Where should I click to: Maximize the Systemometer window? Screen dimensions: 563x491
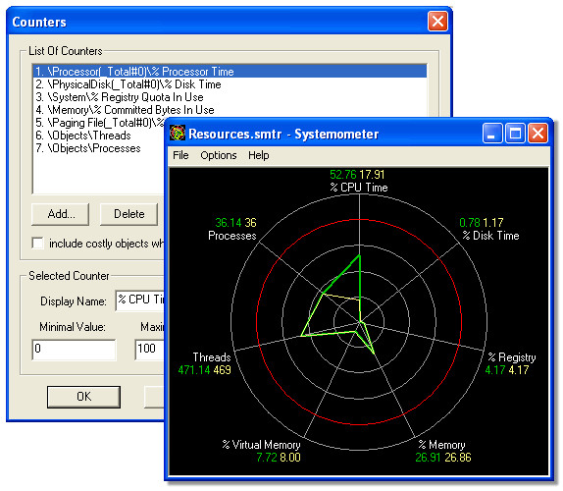515,134
